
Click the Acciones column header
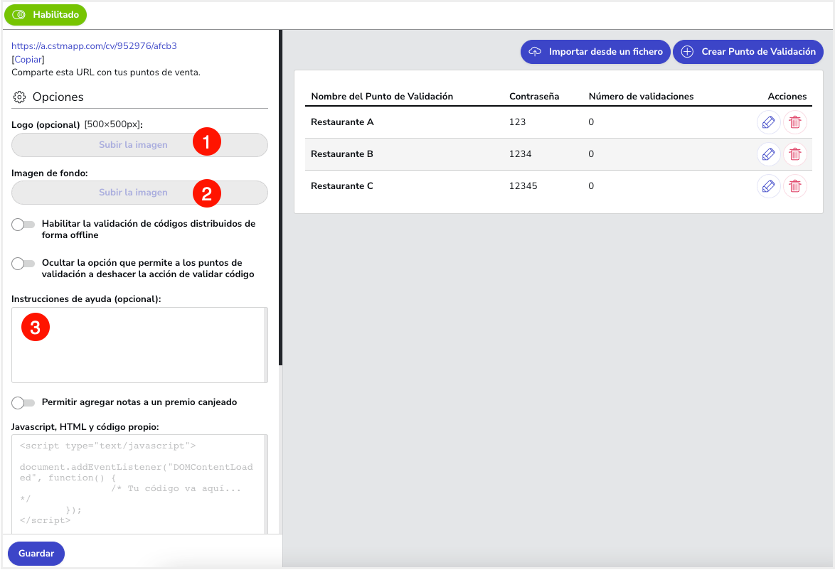[787, 97]
